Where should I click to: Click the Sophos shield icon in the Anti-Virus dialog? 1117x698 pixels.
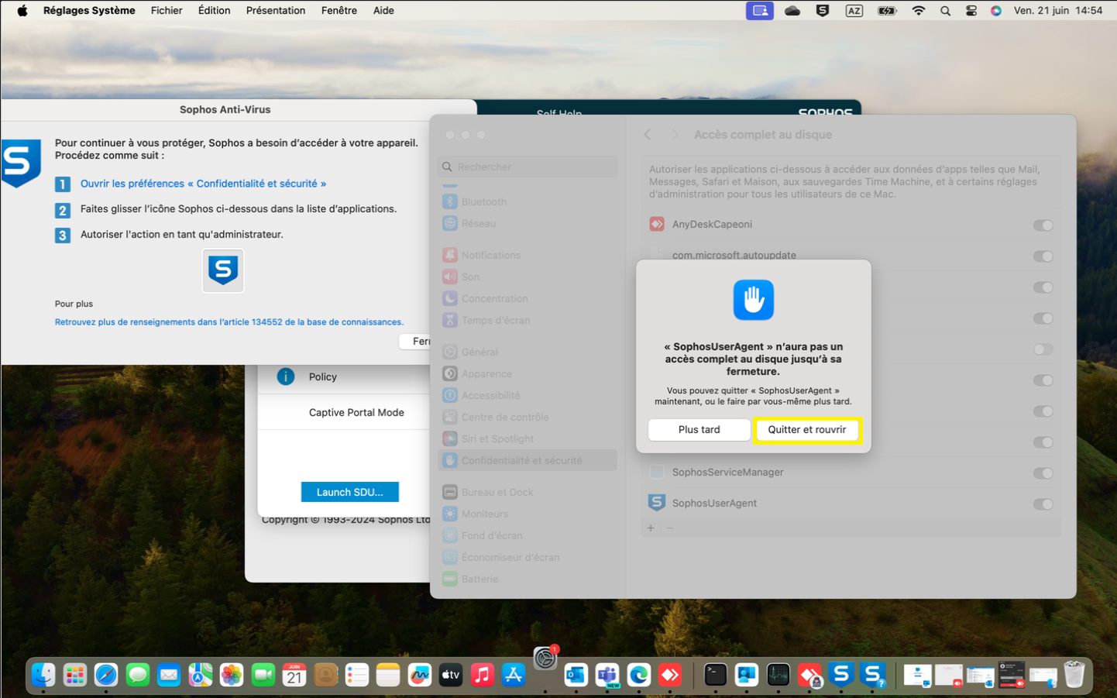point(223,270)
